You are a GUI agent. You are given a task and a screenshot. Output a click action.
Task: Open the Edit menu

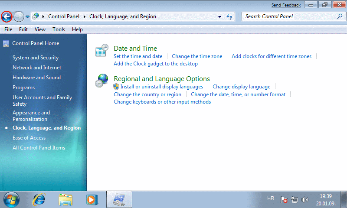click(23, 29)
